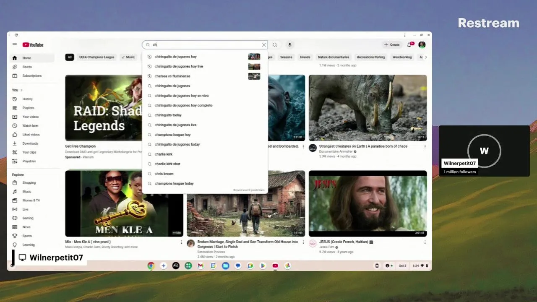Choose suggestion 'chelsea vs fluminense'
Viewport: 537px width, 302px height.
pos(205,76)
